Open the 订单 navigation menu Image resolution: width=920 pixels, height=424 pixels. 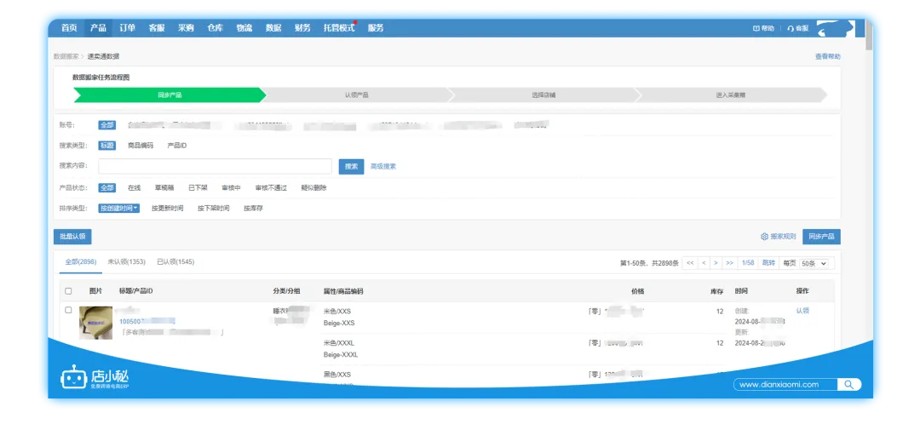tap(127, 27)
